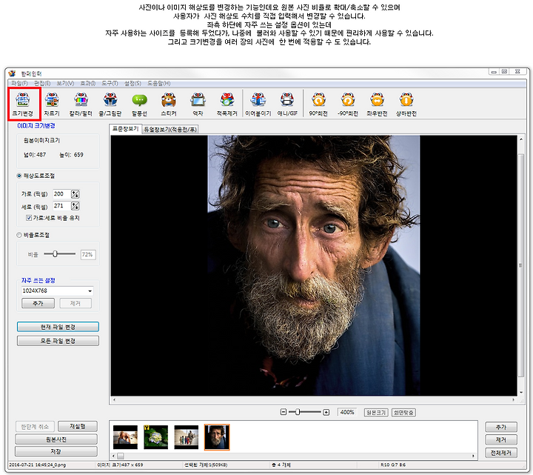Open the 도움말(H) menu
Image resolution: width=533 pixels, height=475 pixels.
point(158,83)
